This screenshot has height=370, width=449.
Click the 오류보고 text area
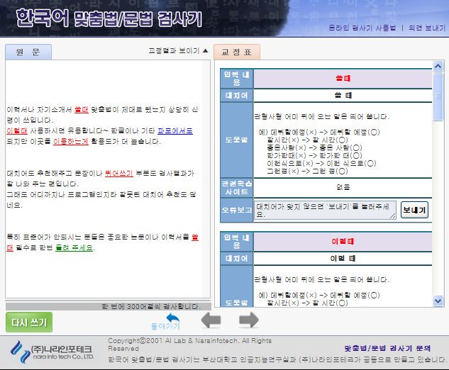(325, 211)
